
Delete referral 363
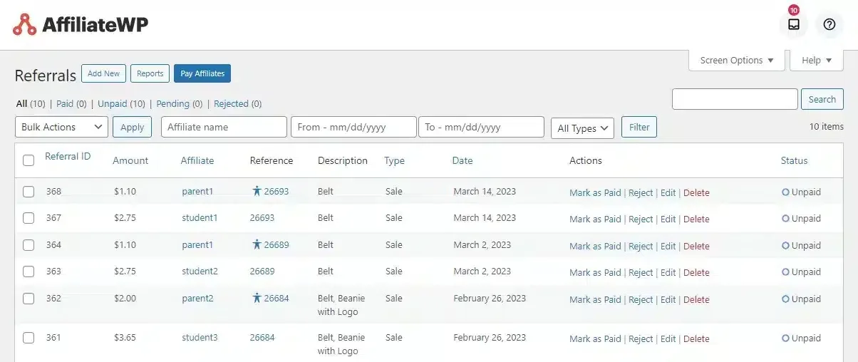tap(696, 272)
